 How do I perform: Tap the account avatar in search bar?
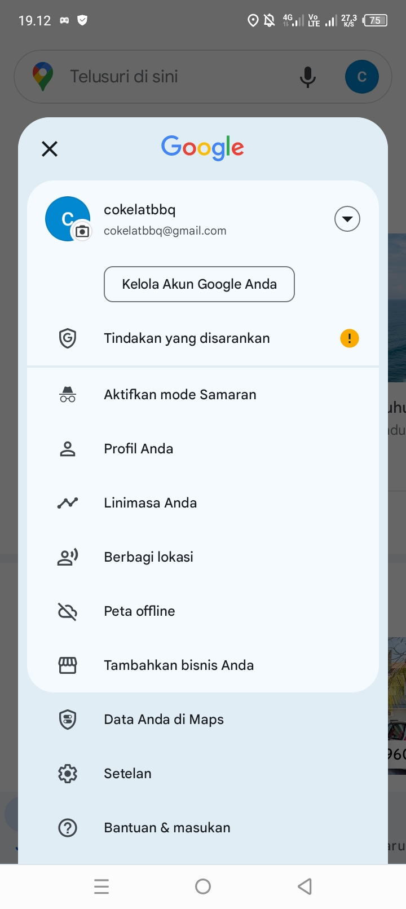(362, 77)
